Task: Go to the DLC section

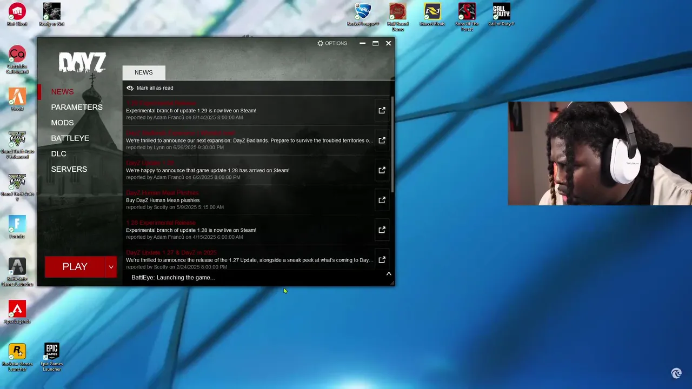Action: tap(58, 154)
